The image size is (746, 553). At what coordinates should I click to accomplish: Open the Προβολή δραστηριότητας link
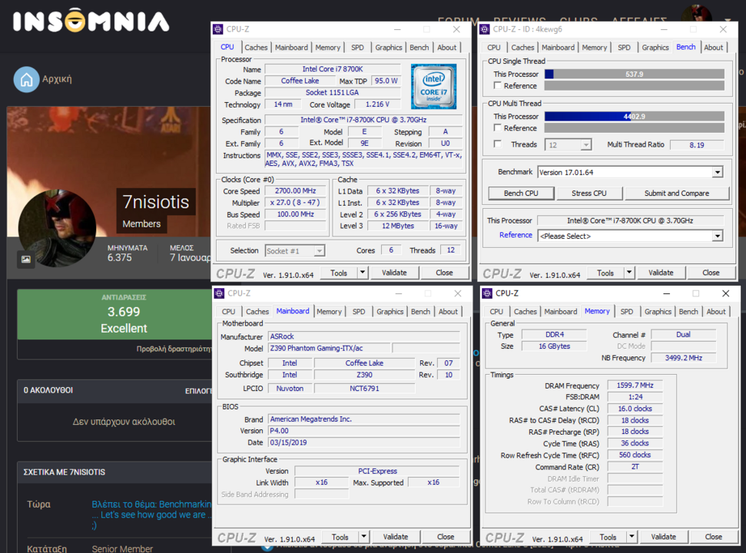click(x=174, y=349)
